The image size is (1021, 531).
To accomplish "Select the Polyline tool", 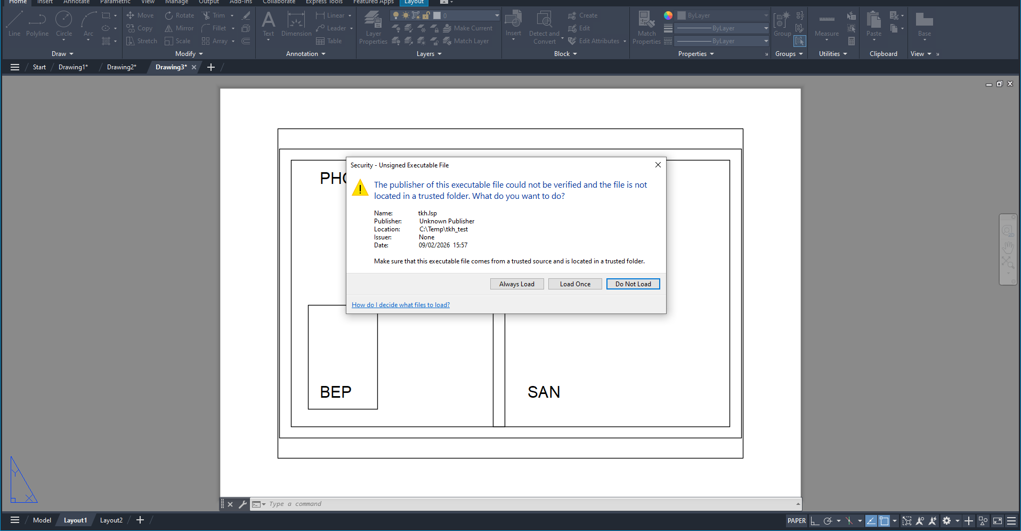I will pos(37,25).
